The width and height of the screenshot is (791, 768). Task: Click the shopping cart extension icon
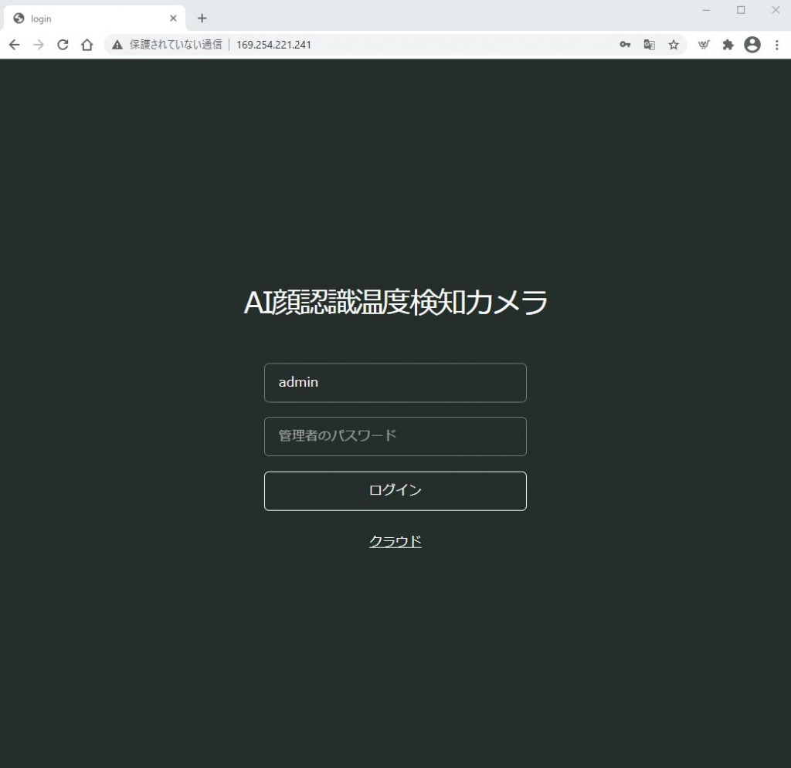click(704, 45)
